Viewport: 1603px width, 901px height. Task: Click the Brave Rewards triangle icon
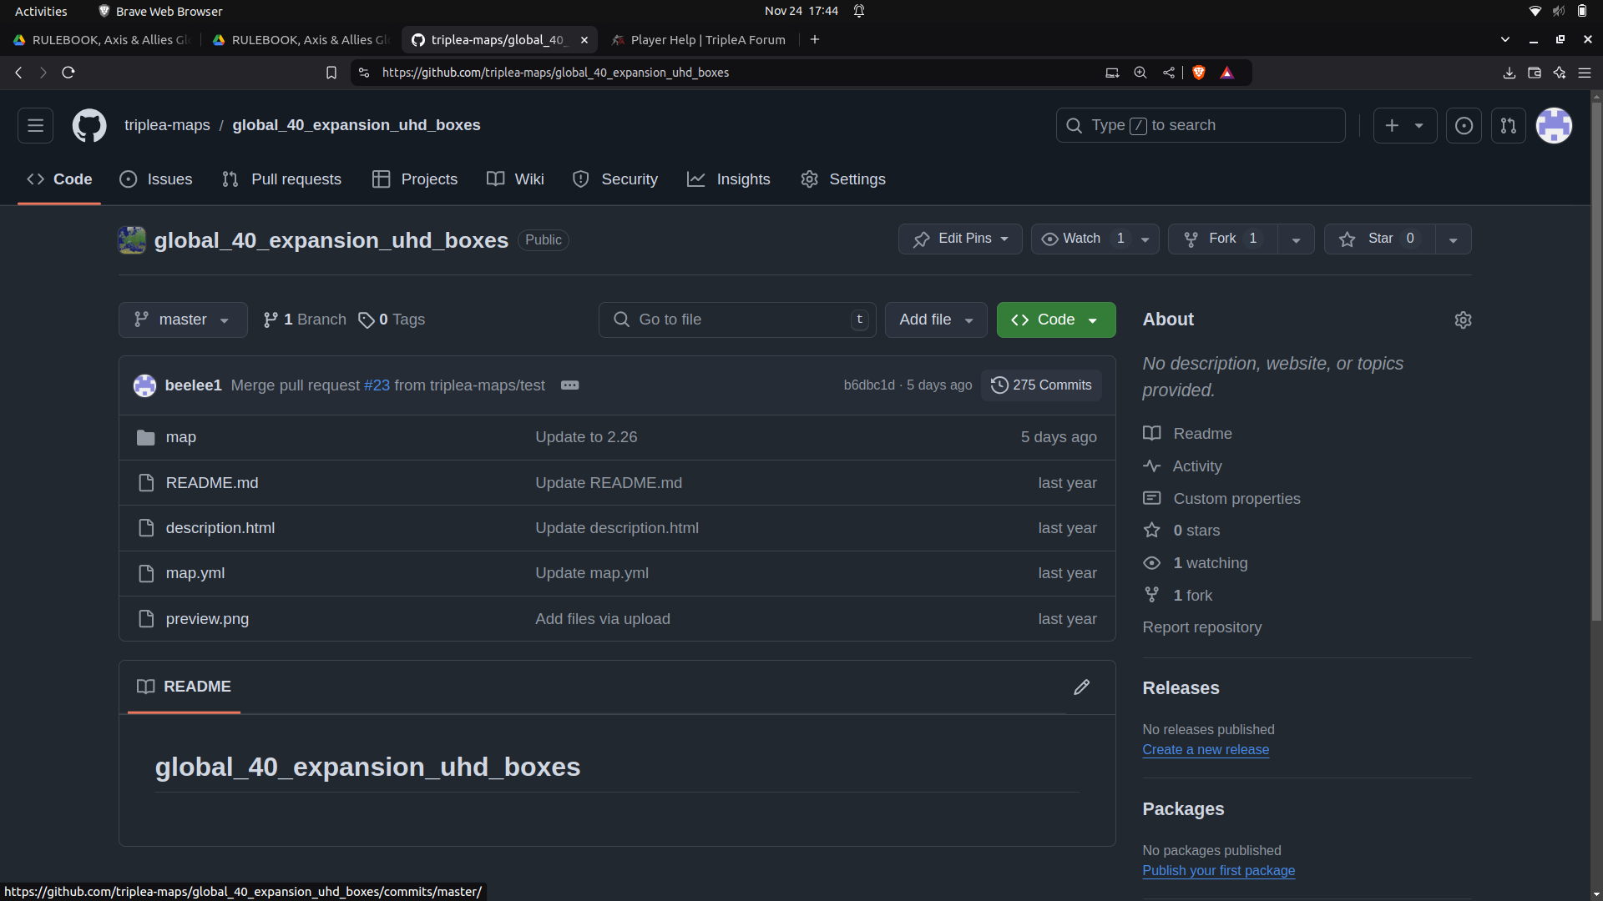1226,73
